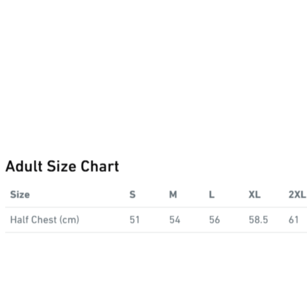The image size is (307, 307).
Task: Click the black area above the size chart
Action: [x=153, y=73]
